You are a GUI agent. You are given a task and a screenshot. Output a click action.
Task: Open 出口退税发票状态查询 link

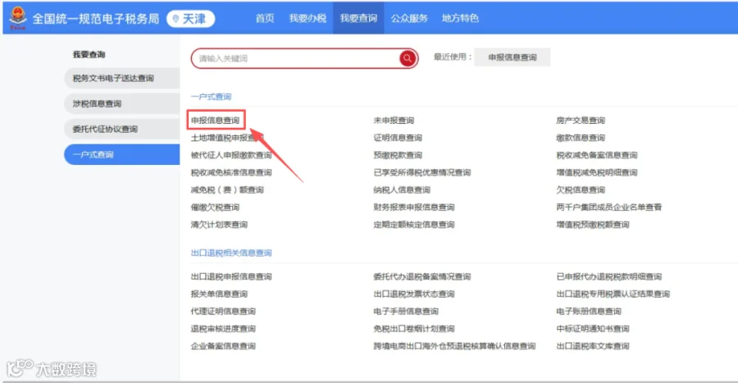414,294
